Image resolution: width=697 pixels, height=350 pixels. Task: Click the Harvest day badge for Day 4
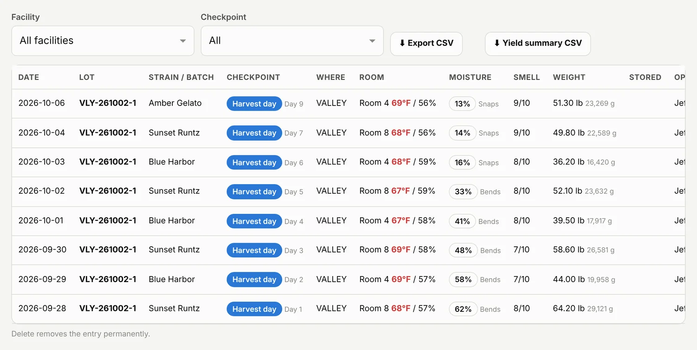pos(254,221)
